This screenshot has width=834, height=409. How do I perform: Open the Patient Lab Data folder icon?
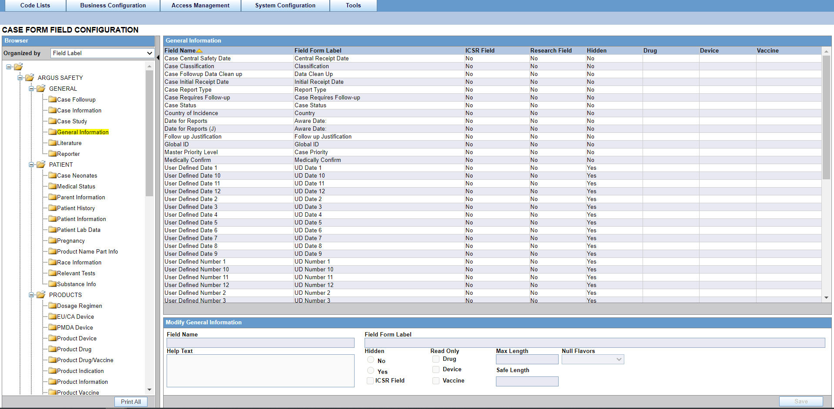tap(52, 230)
